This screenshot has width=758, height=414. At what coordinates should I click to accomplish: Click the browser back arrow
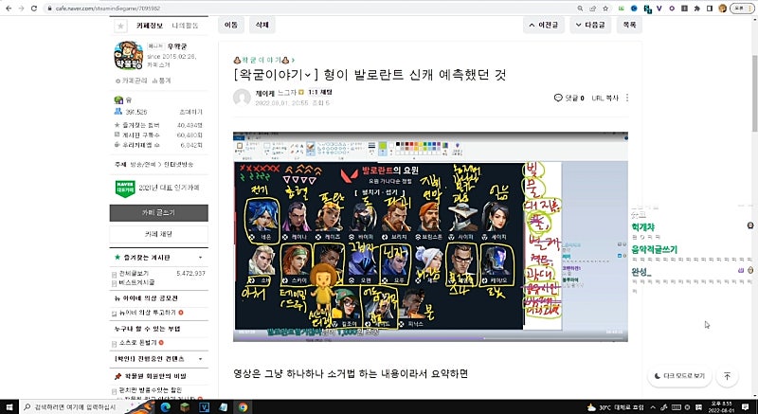click(x=9, y=9)
